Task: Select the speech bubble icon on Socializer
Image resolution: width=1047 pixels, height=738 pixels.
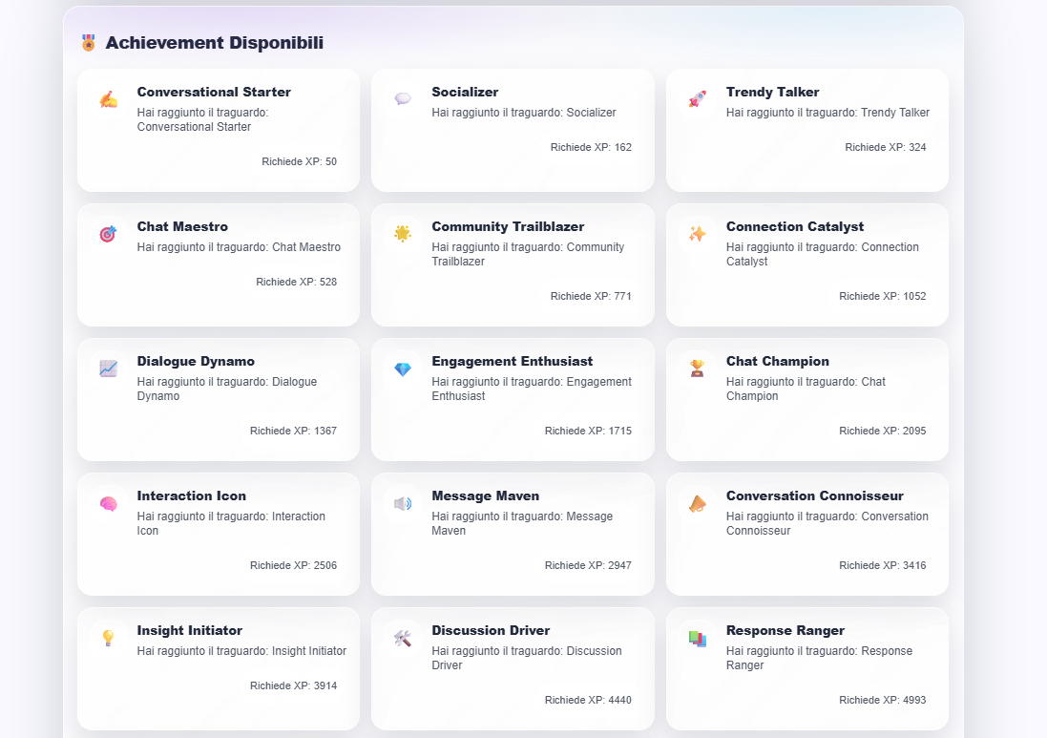Action: click(402, 98)
